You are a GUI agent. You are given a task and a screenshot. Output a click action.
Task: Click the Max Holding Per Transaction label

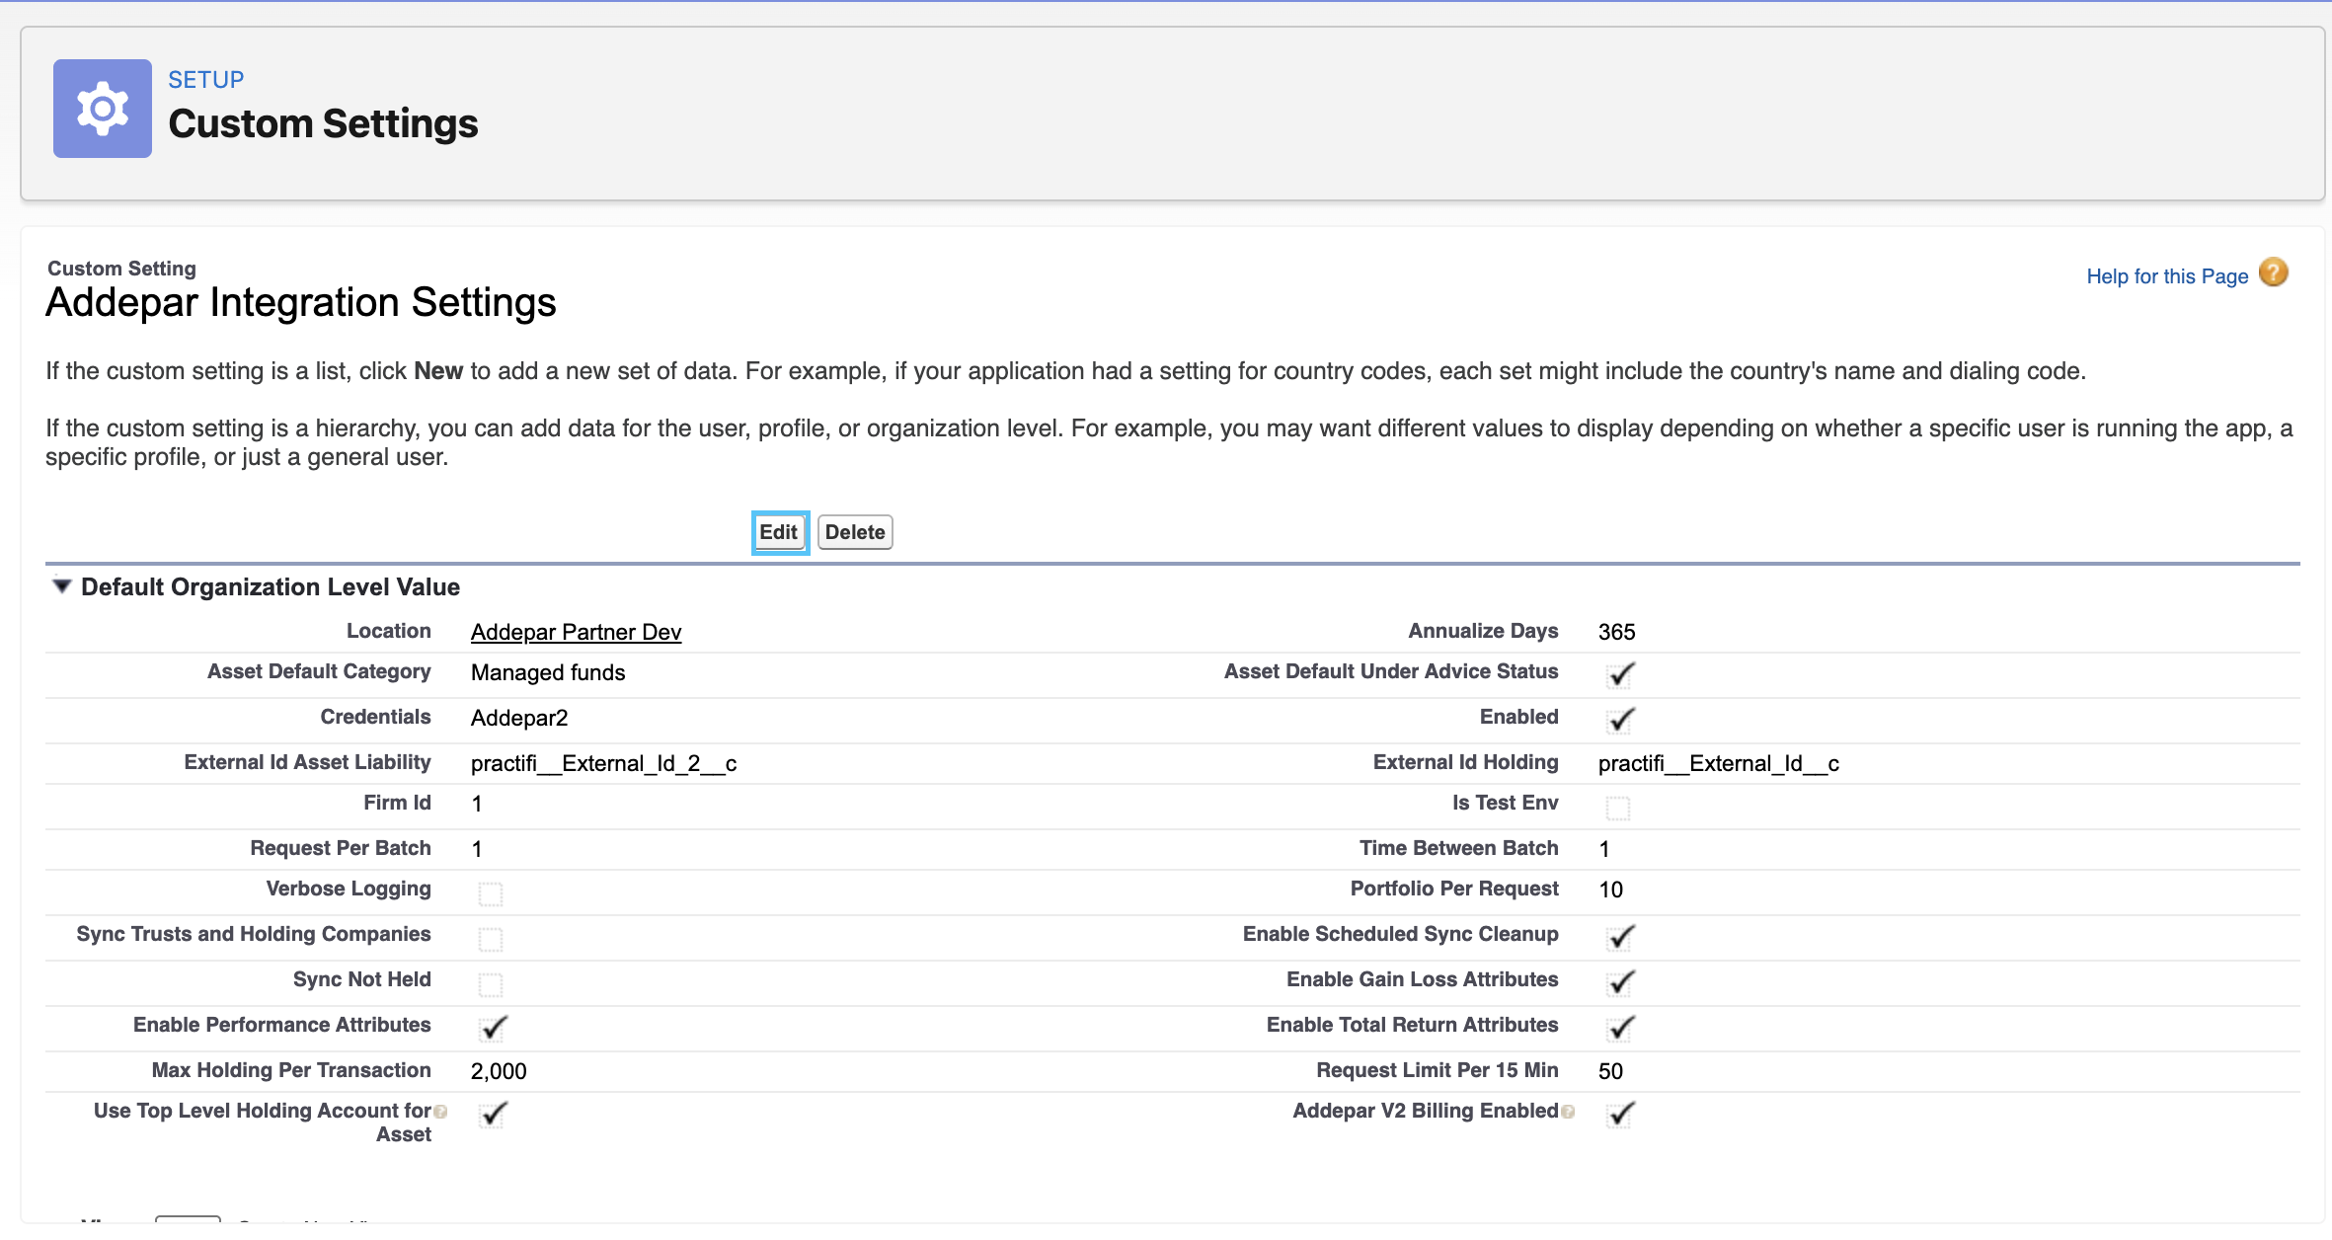tap(291, 1070)
